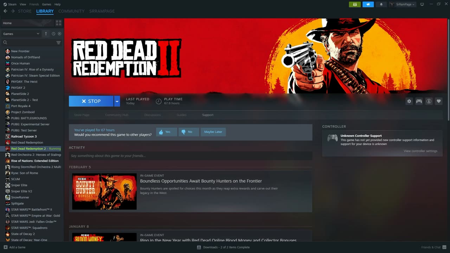Open the Support link
The height and width of the screenshot is (253, 450).
[x=208, y=115]
